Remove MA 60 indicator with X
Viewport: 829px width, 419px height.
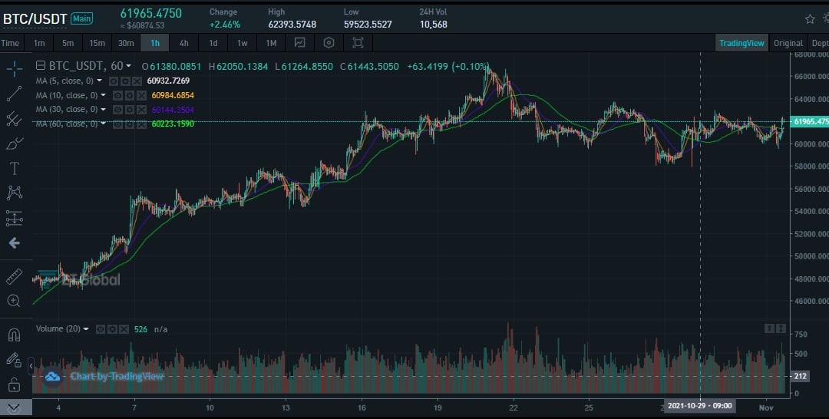click(x=141, y=124)
